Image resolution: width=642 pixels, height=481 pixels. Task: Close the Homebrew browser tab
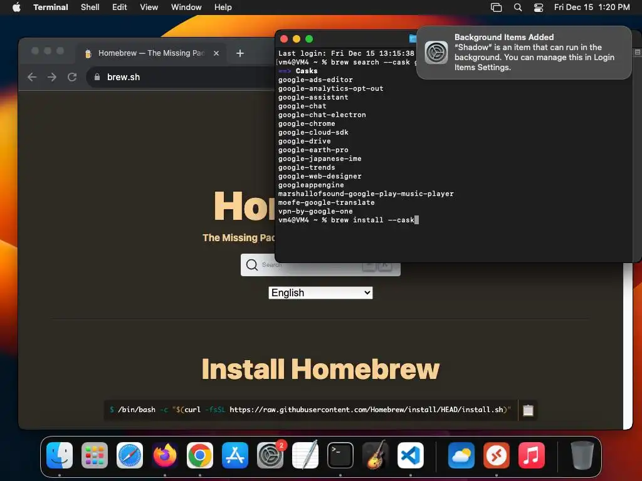click(216, 53)
